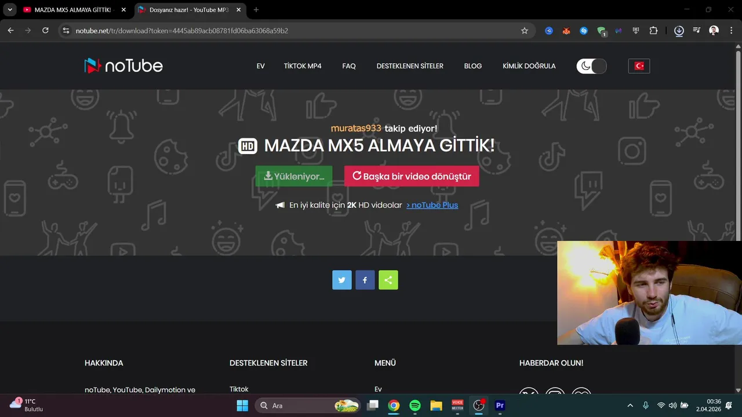Viewport: 742px width, 417px height.
Task: Bookmark this page with star icon
Action: click(525, 31)
